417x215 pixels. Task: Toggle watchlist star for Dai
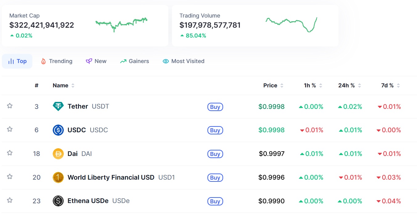tap(10, 153)
